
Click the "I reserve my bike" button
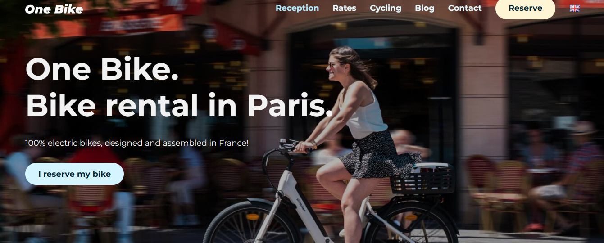coord(74,174)
